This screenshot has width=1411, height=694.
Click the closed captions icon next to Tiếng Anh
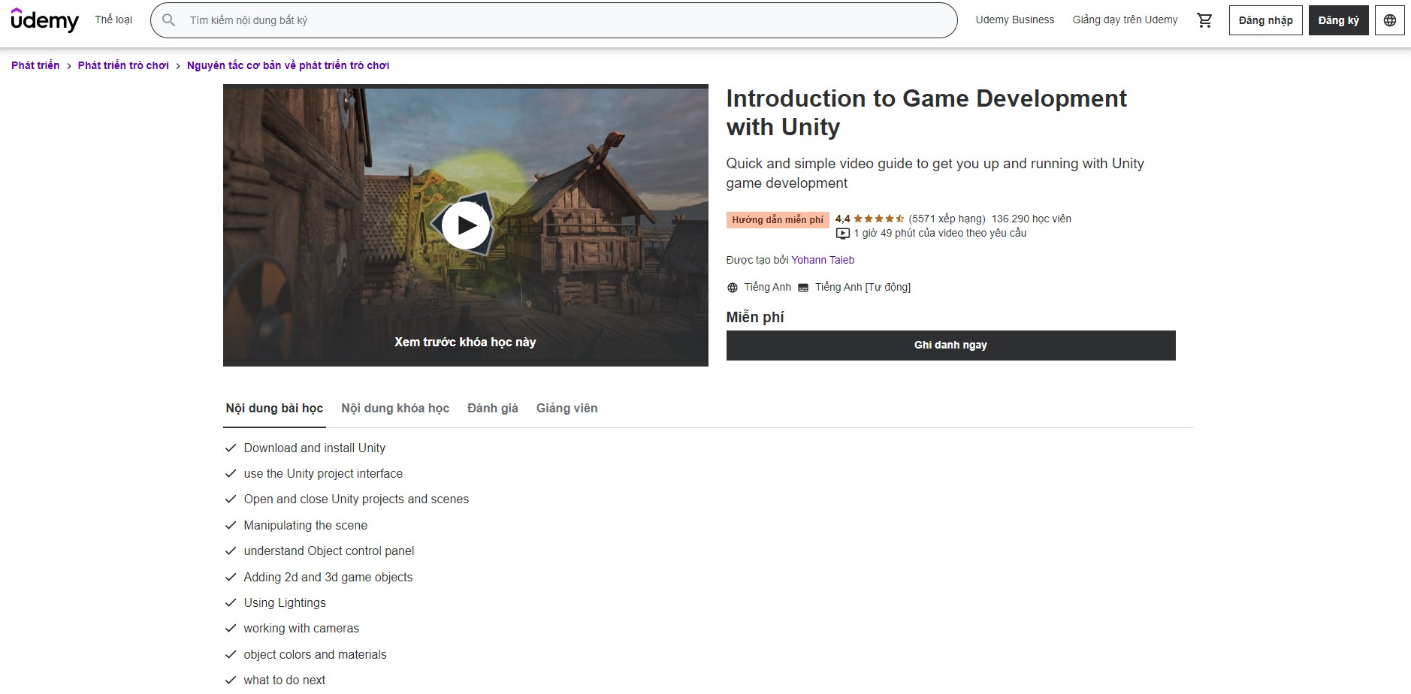click(803, 286)
